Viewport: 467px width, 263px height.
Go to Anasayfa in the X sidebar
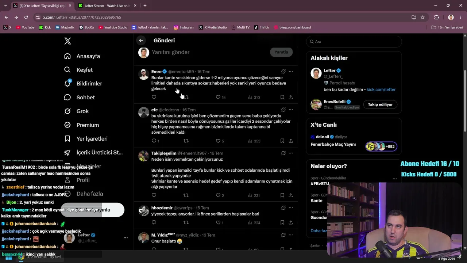point(82,56)
